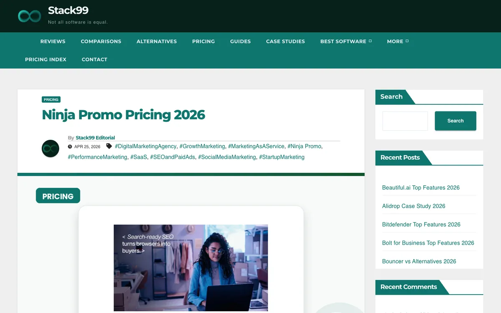Image resolution: width=501 pixels, height=313 pixels.
Task: Open the Ninja Promo Pricing 2026 title
Action: pos(124,114)
